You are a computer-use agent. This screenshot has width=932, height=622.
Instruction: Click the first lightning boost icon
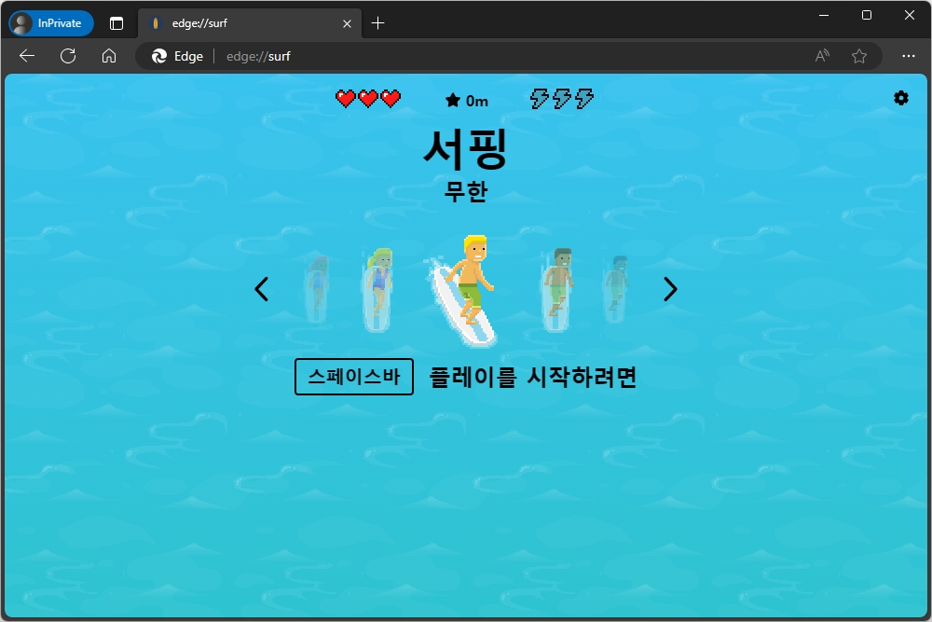pyautogui.click(x=539, y=99)
